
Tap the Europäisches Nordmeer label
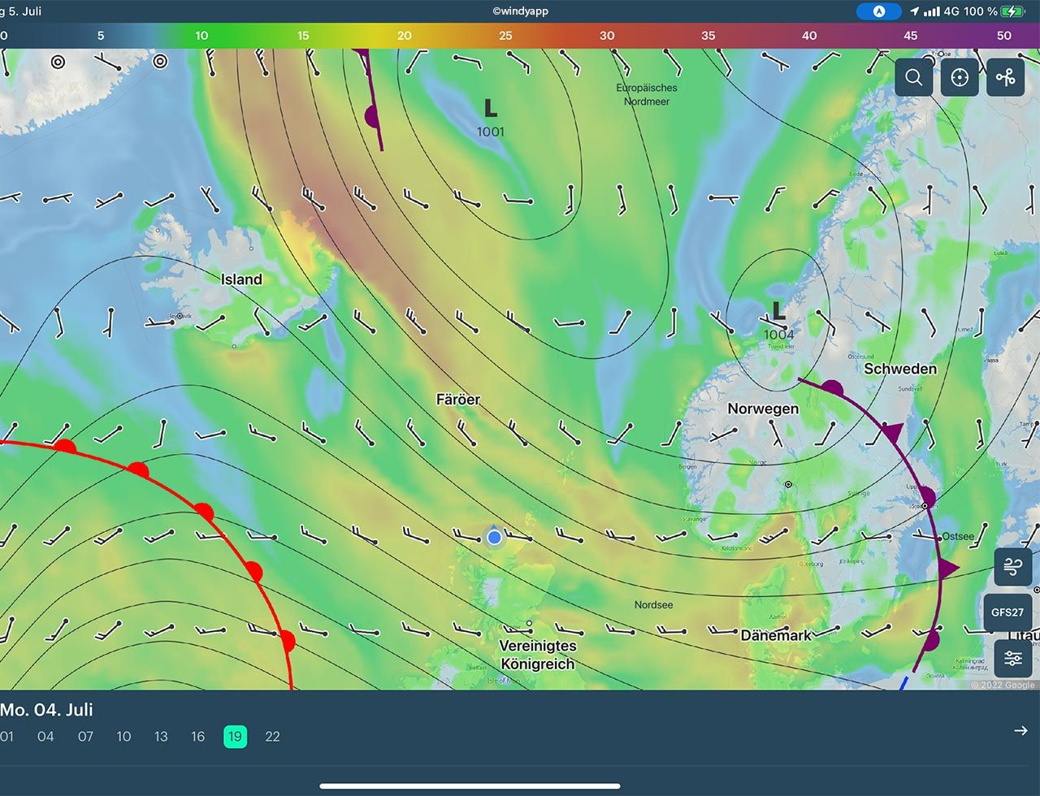[x=647, y=94]
